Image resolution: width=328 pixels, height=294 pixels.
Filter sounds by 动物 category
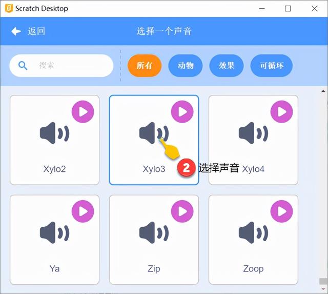[186, 66]
